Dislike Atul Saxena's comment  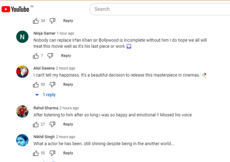pos(52,85)
